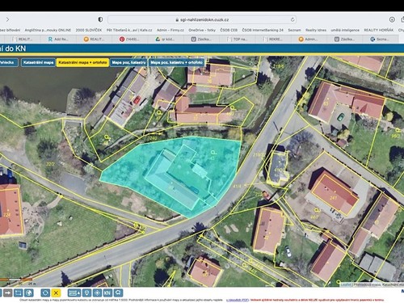This screenshot has width=404, height=303.
Task: Switch to Přehledka map tab
Action: 8,62
